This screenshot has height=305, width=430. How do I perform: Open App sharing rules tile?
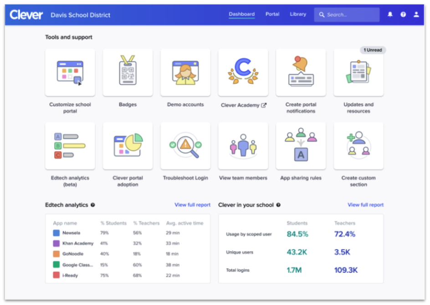[x=301, y=146]
